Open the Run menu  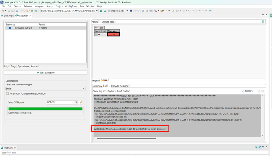82,6
